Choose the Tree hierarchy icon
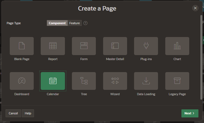Image resolution: width=204 pixels, height=123 pixels. pos(84,81)
